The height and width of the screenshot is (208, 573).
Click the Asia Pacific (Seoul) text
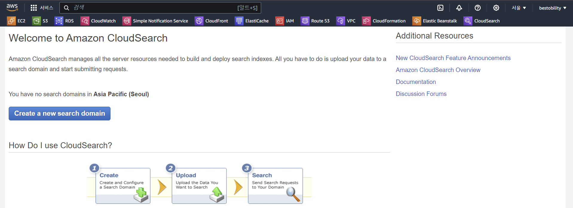tap(121, 94)
